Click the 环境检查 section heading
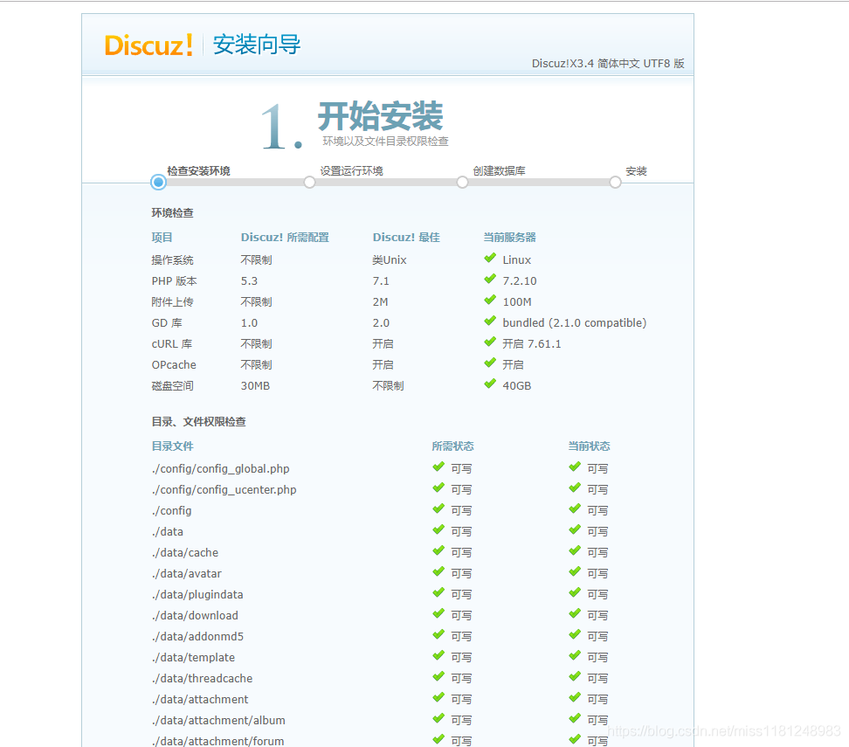This screenshot has height=747, width=849. 172,213
